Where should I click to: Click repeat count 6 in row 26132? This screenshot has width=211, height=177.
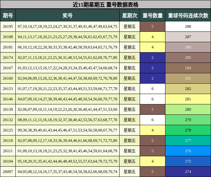point(152,120)
